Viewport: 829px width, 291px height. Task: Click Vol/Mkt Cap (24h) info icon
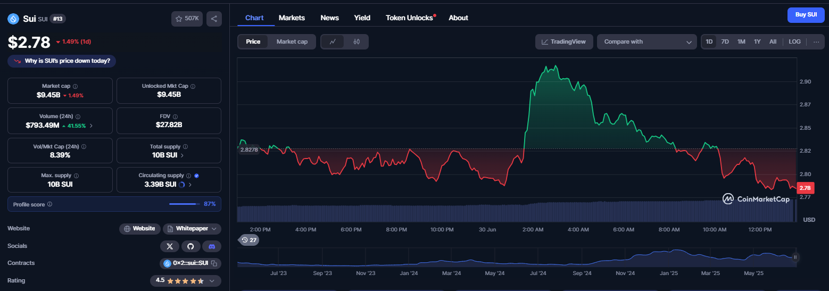click(84, 146)
